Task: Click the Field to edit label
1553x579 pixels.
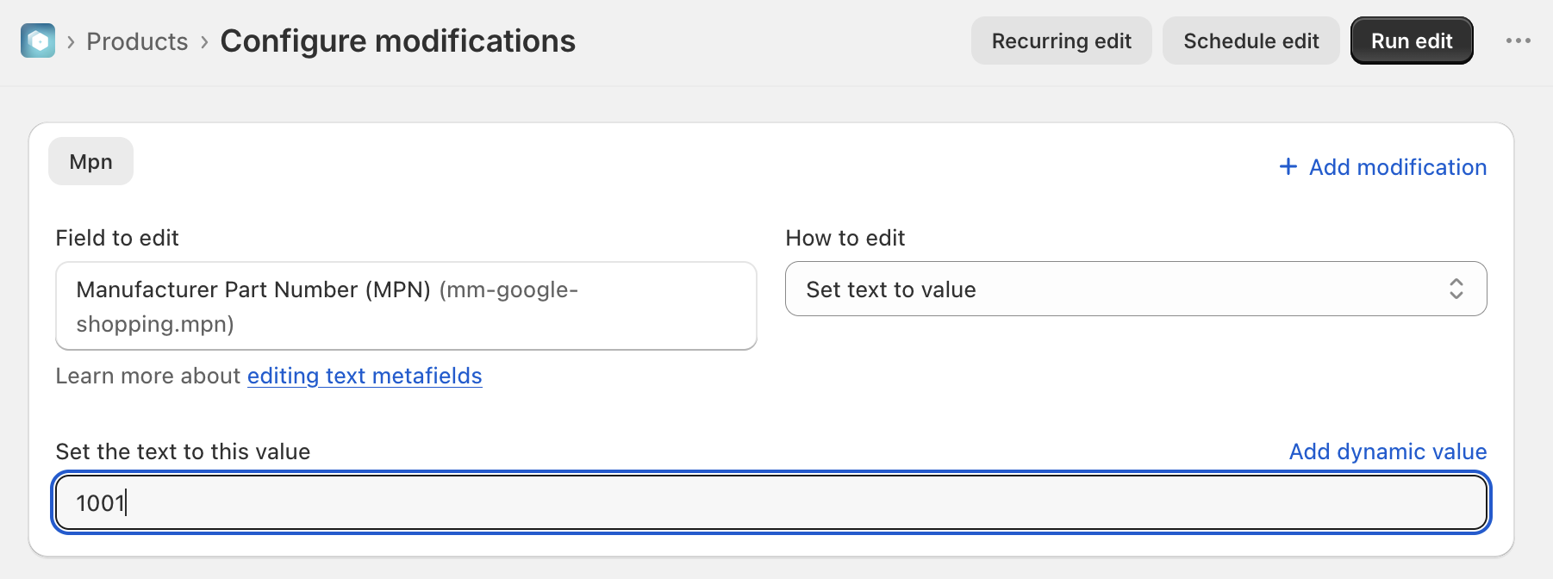Action: [x=117, y=238]
